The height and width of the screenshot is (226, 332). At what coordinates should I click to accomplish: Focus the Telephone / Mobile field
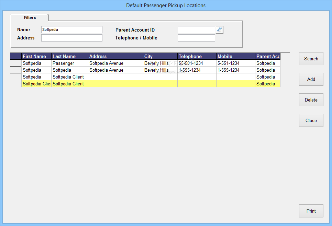click(x=196, y=38)
